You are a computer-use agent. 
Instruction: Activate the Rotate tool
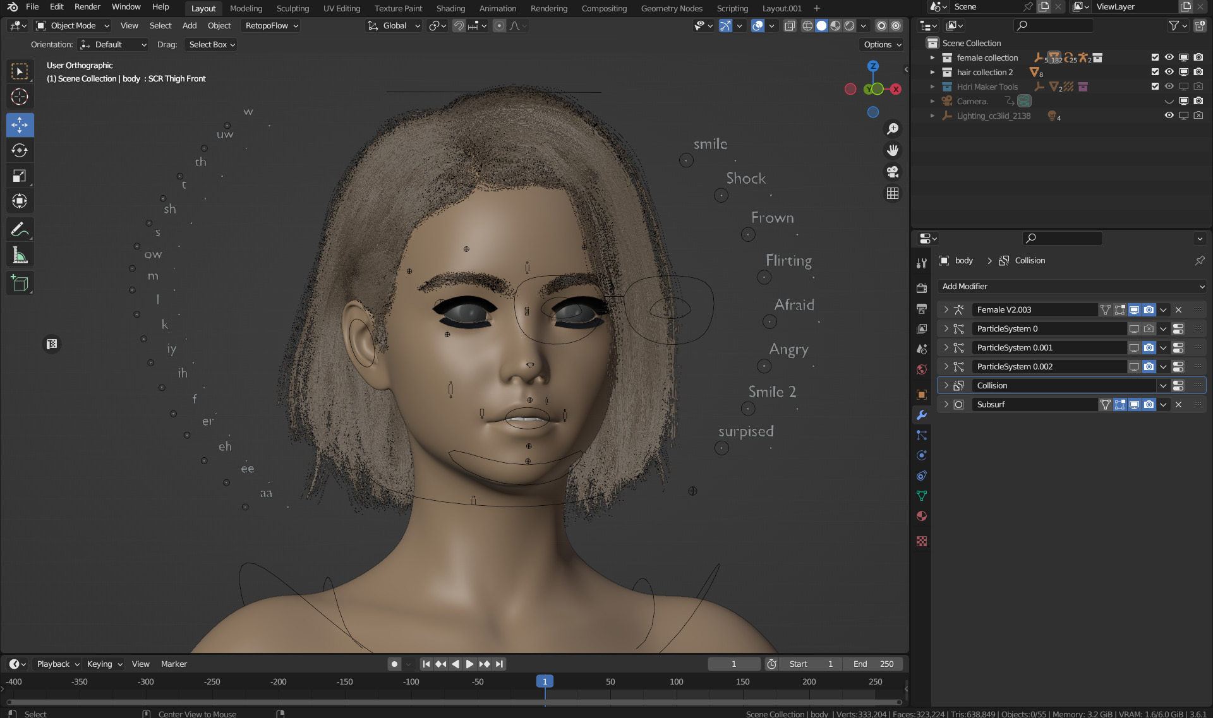point(20,150)
